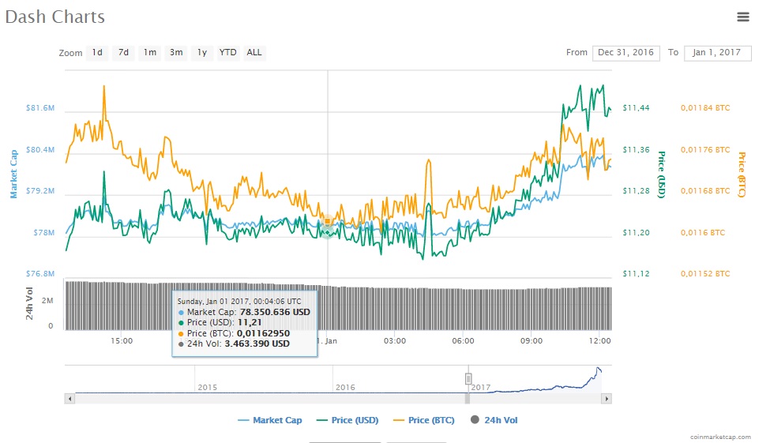Click the 2016 label in the navigator

[x=345, y=387]
